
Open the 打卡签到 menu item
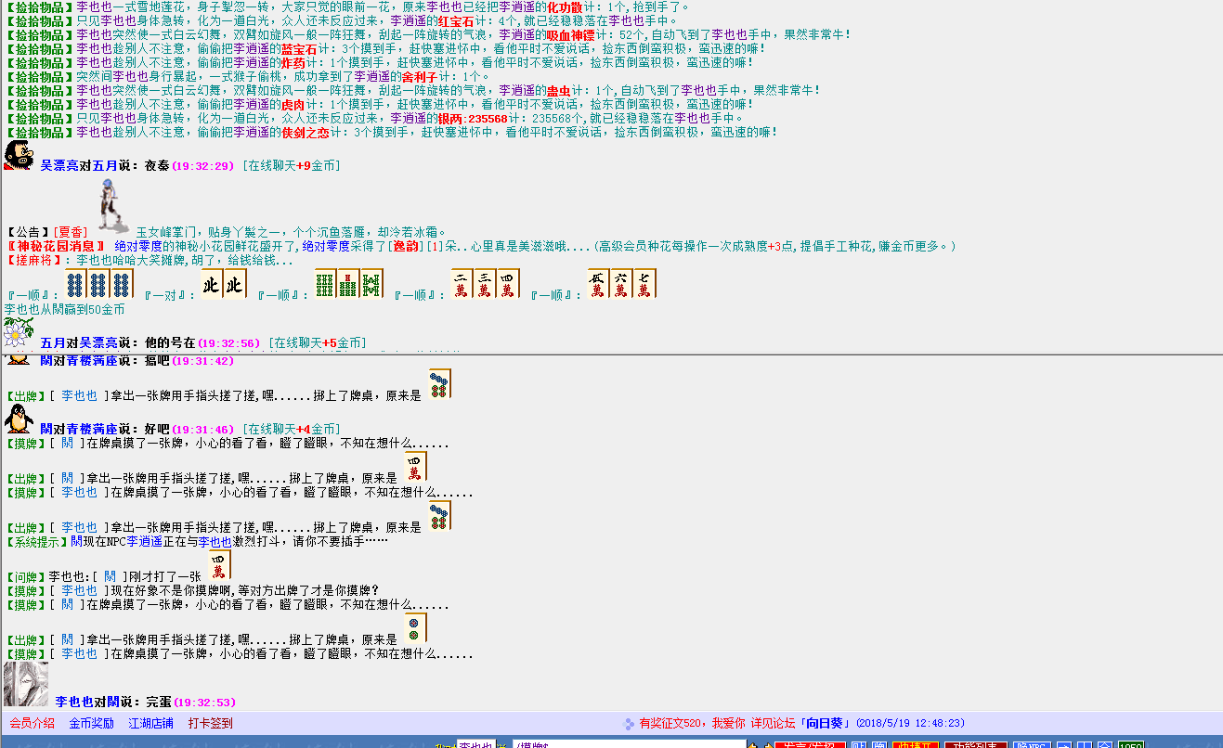click(211, 723)
